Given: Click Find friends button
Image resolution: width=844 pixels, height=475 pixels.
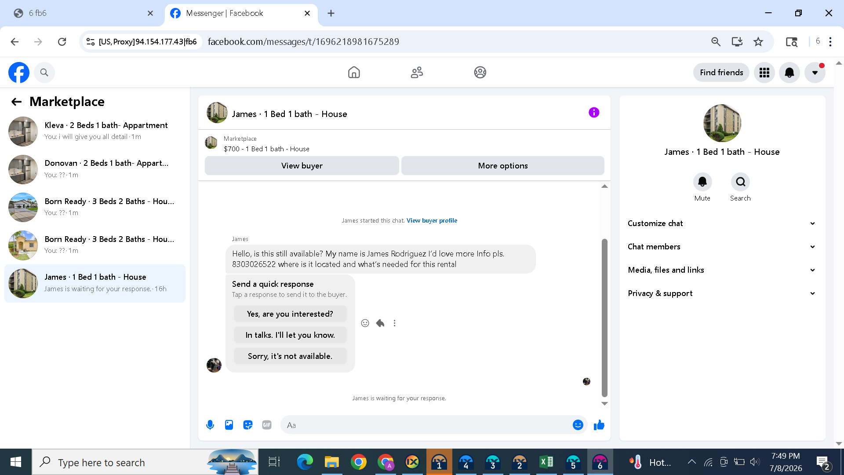Looking at the screenshot, I should pyautogui.click(x=721, y=73).
